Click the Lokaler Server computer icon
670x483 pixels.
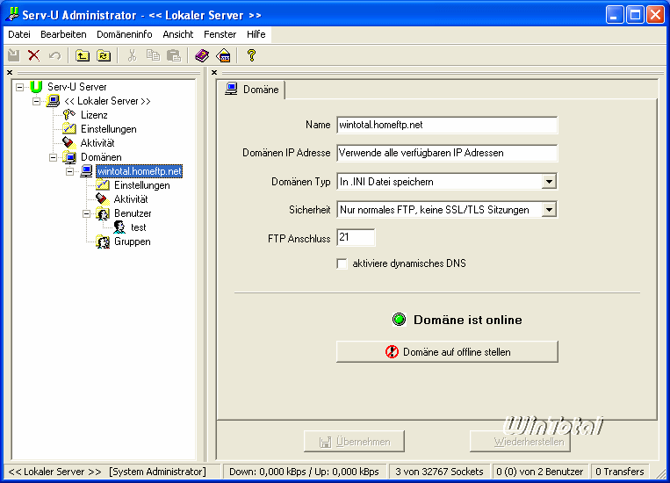click(53, 101)
